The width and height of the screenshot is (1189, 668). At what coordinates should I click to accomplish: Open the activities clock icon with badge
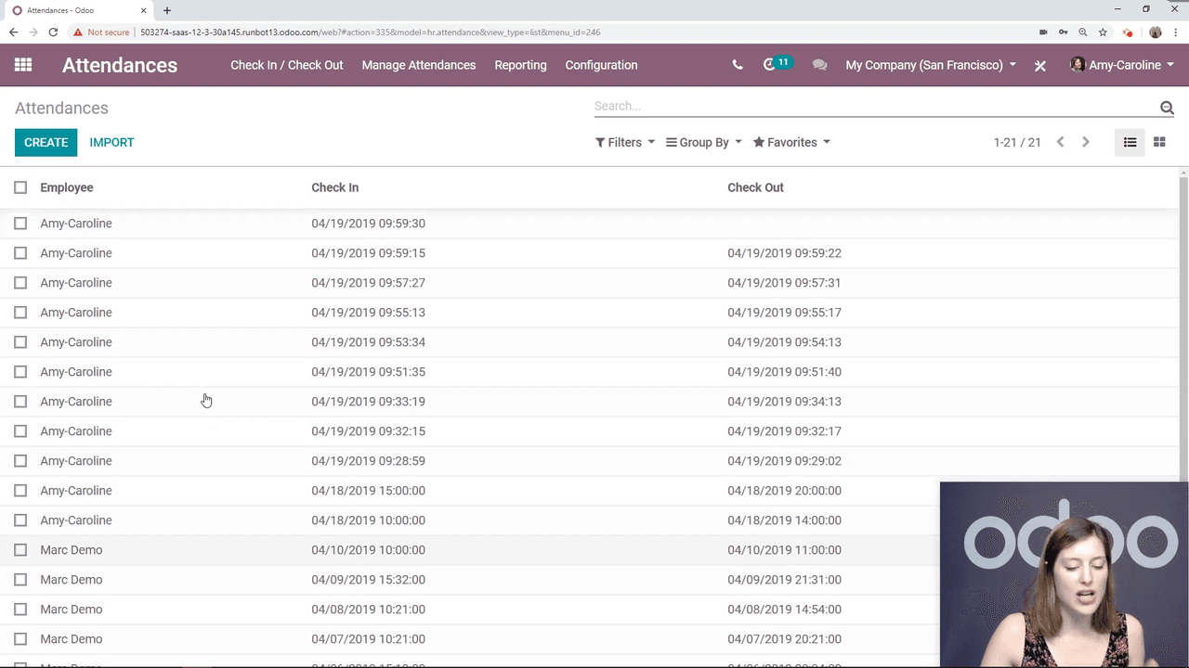[770, 65]
